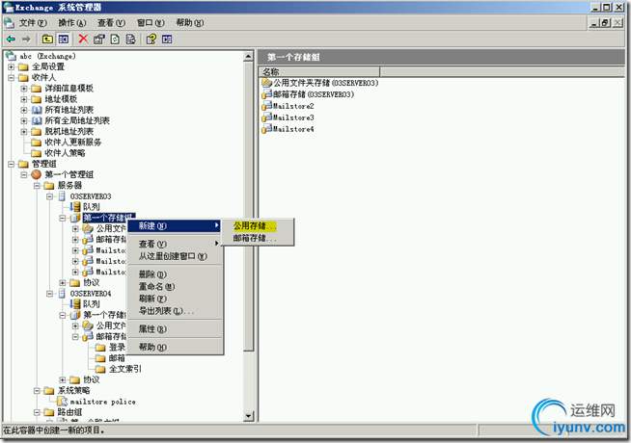Screen dimensions: 631x443
Task: Open the 窗口(W) menu
Action: [151, 23]
